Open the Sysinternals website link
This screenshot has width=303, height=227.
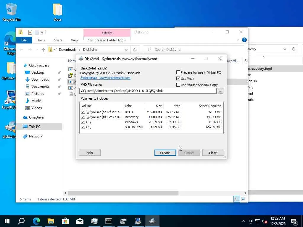tap(105, 78)
